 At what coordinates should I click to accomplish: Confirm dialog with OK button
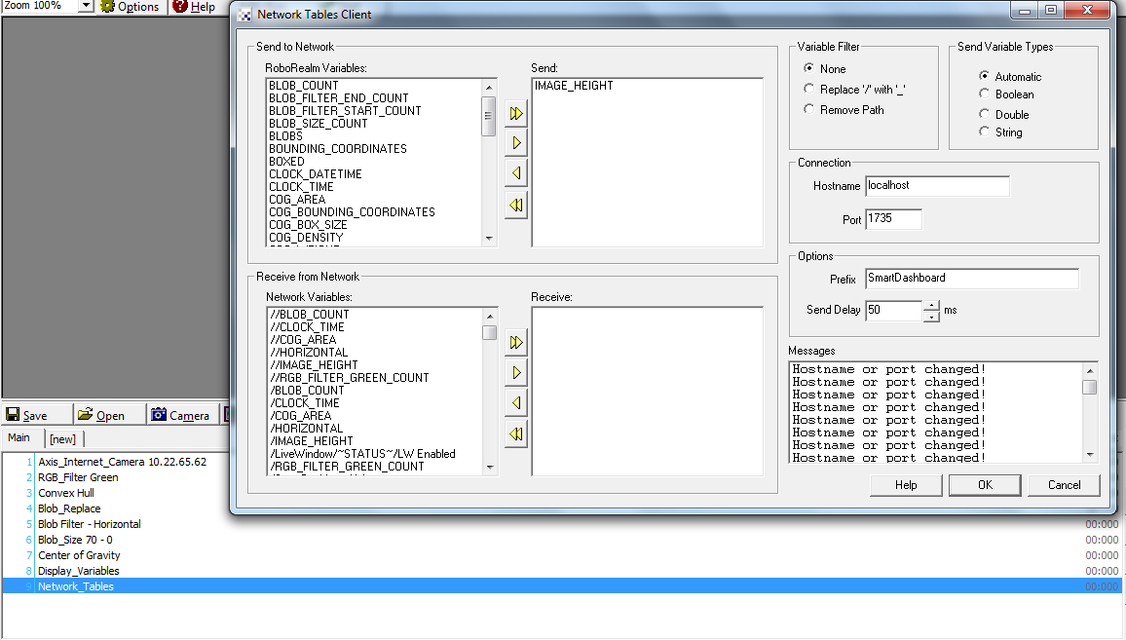(x=985, y=485)
